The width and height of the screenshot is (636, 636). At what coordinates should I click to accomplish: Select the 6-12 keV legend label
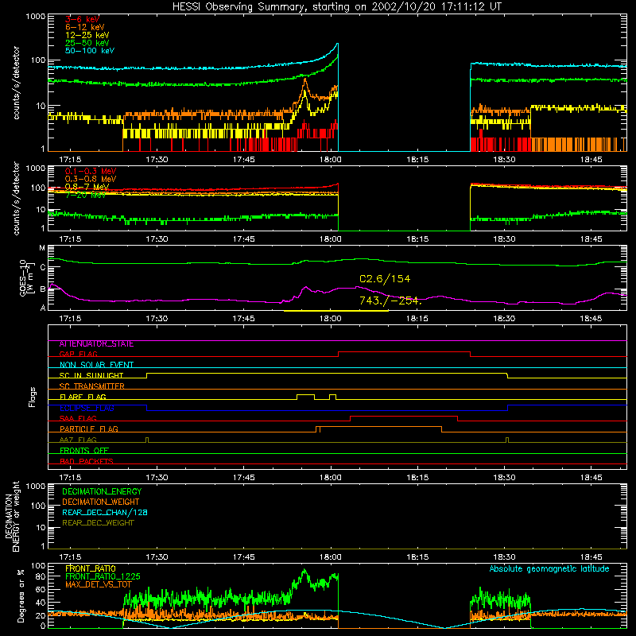pyautogui.click(x=85, y=27)
